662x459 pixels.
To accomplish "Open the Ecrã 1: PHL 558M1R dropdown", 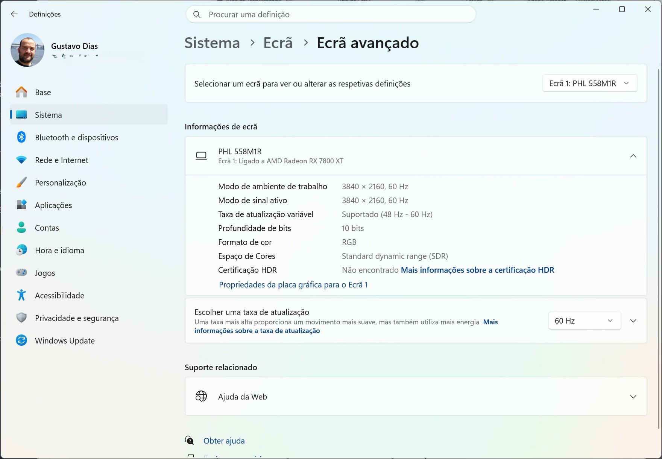I will (589, 84).
